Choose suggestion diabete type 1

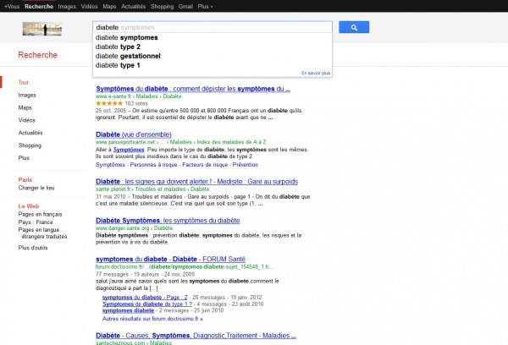point(213,65)
